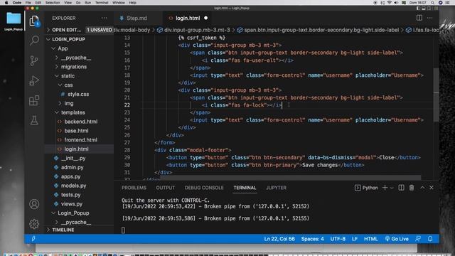The height and width of the screenshot is (256, 455).
Task: Open the Extensions view icon
Action: 34,100
